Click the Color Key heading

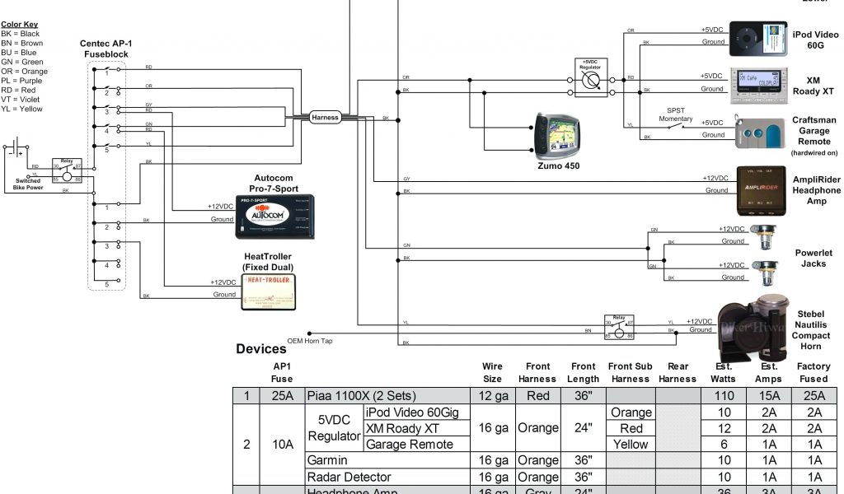coord(20,25)
